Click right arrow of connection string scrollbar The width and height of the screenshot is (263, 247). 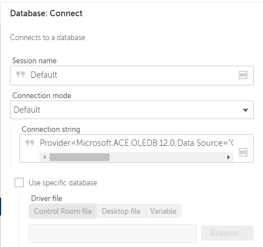point(229,157)
